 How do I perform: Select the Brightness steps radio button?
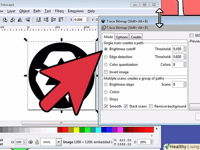click(106, 84)
